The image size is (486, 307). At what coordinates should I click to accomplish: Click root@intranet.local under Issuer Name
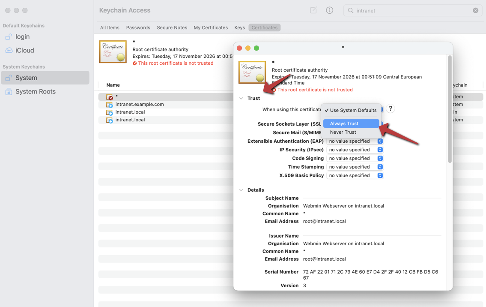pos(324,259)
